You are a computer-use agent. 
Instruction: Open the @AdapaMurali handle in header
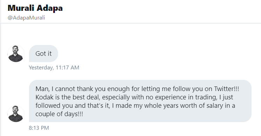[26, 18]
